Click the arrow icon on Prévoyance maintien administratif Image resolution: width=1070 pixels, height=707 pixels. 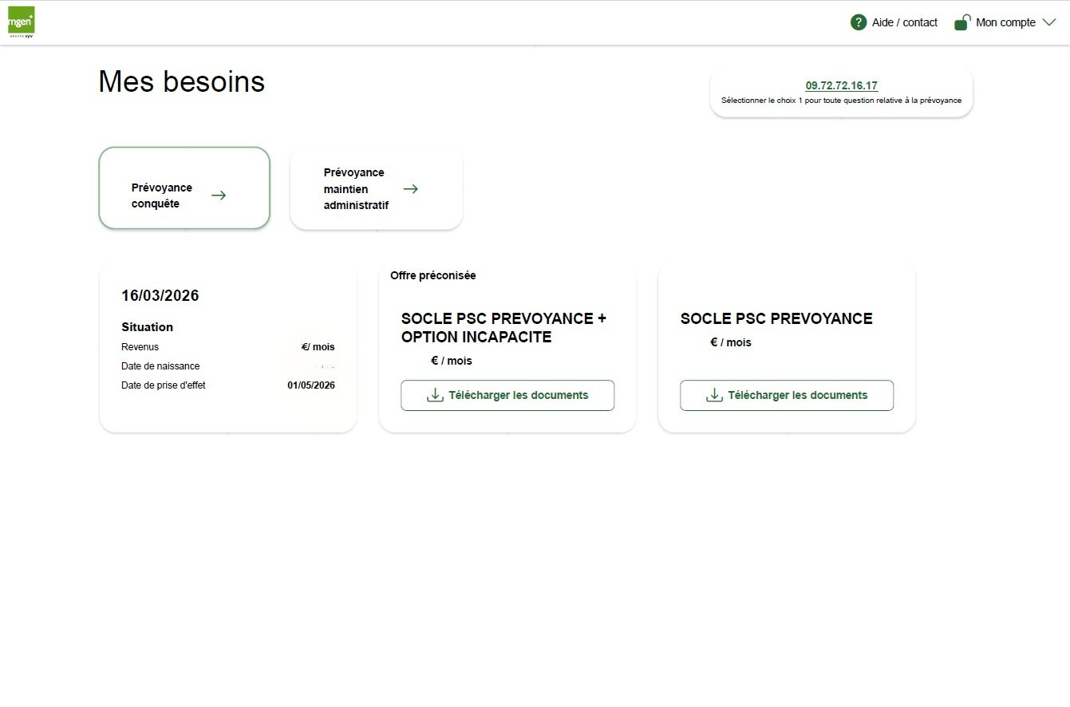point(411,189)
